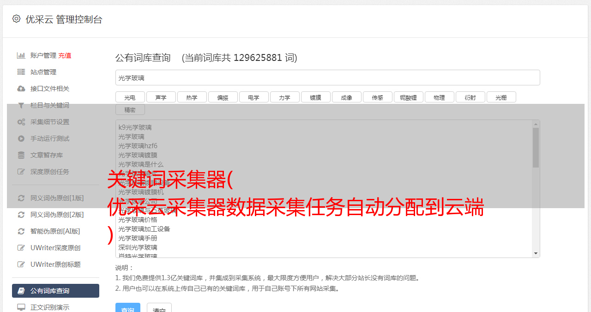Click the 光学玻璃加工设备 result row
Viewport: 591px width, 312px height.
pos(144,229)
